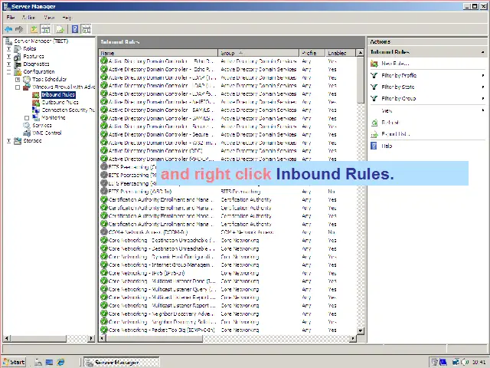Select Diagnostics in the console tree

click(36, 64)
